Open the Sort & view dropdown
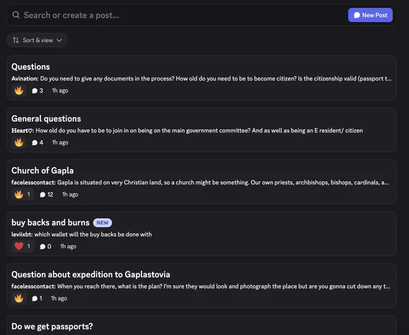This screenshot has height=335, width=409. (37, 40)
